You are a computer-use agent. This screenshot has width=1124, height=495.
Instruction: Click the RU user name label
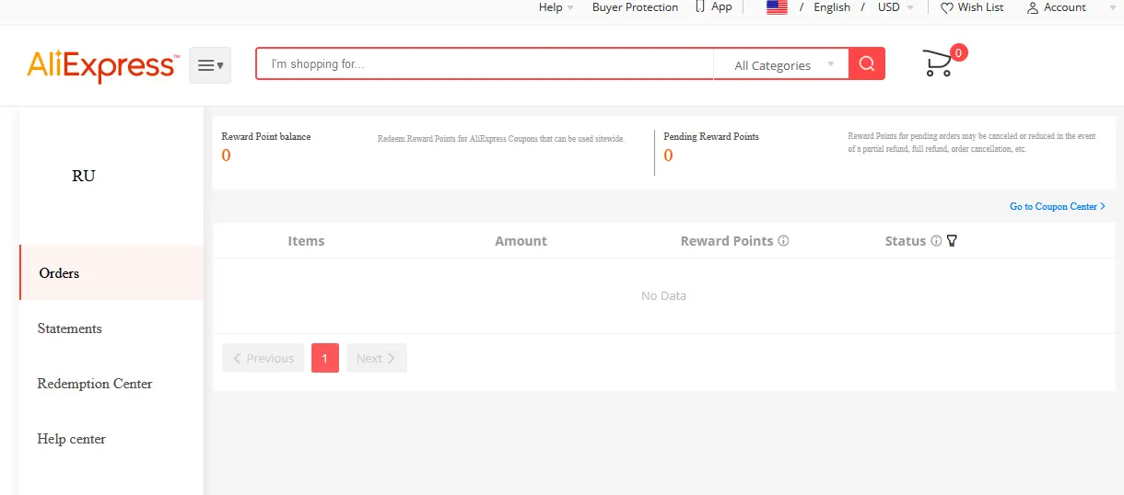(84, 176)
